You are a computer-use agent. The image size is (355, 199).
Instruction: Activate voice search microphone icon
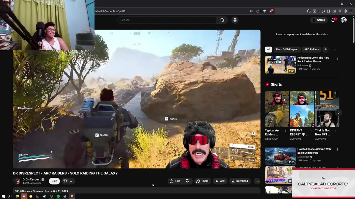[x=235, y=20]
